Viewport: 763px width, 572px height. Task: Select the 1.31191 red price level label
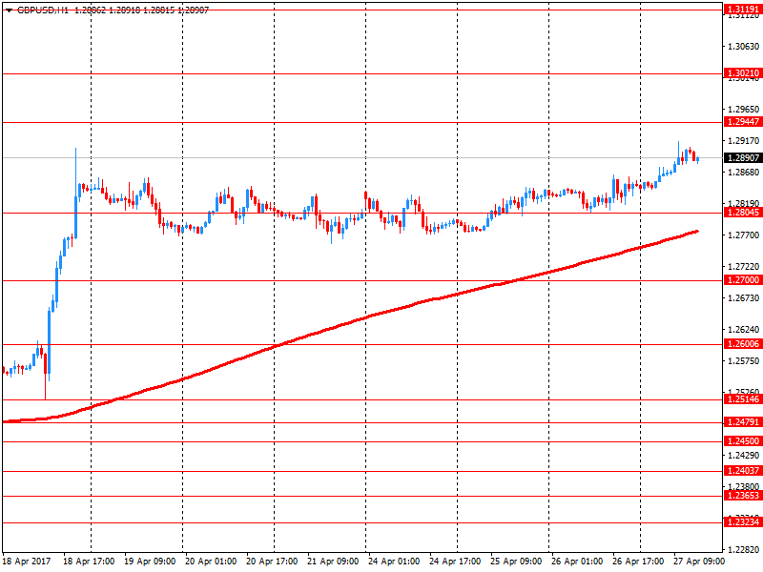pos(743,9)
